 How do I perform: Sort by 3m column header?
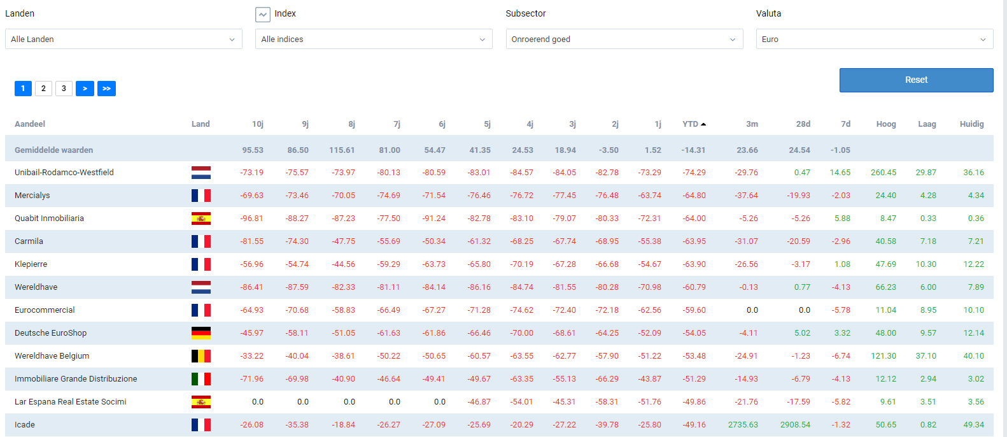click(x=752, y=124)
